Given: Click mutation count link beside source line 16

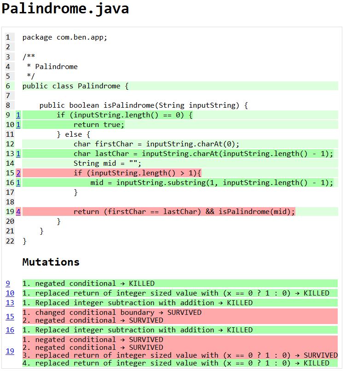Looking at the screenshot, I should tap(18, 183).
